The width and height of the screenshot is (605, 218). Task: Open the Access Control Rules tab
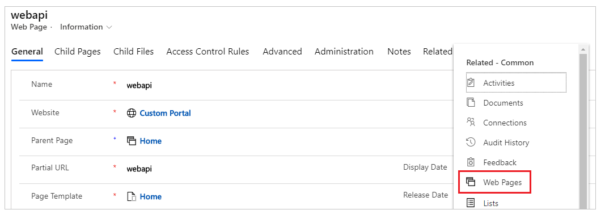point(208,52)
